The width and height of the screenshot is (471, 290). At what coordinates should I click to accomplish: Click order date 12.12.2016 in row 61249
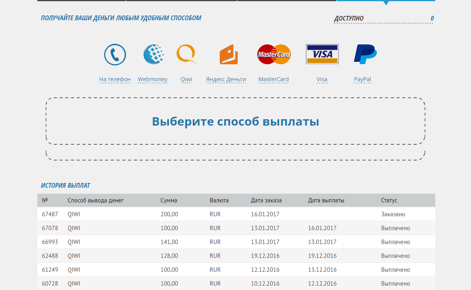click(x=265, y=269)
